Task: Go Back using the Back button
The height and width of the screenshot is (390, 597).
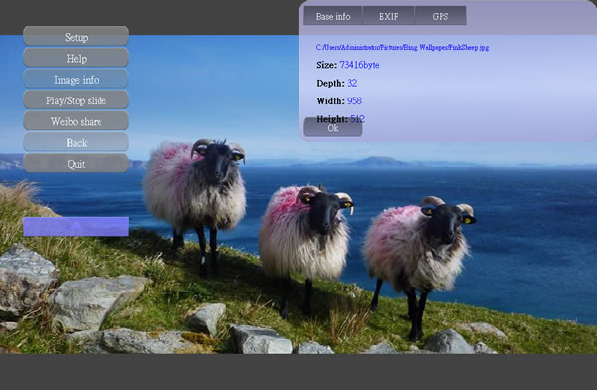Action: [x=77, y=142]
